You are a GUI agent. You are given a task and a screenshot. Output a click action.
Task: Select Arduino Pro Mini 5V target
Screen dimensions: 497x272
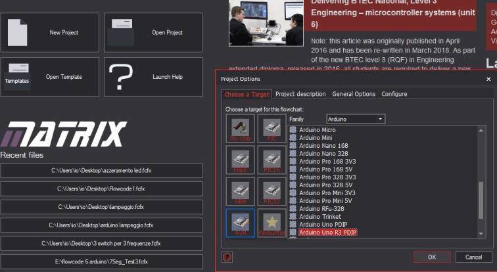tap(325, 201)
